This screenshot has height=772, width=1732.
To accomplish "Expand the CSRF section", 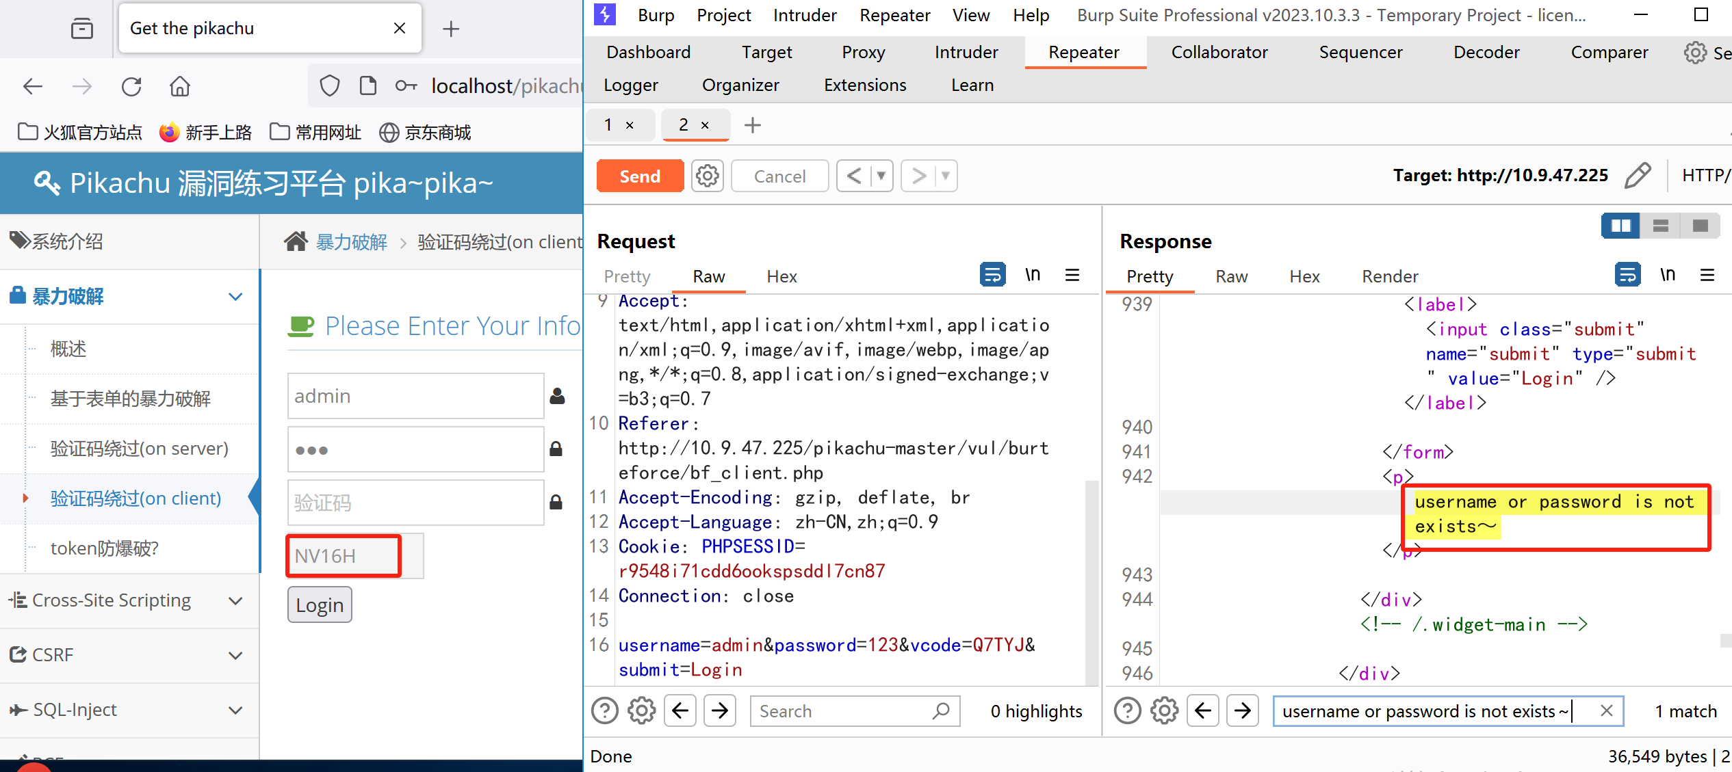I will coord(235,655).
